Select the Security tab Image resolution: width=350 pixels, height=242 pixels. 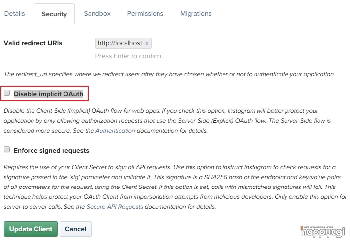(x=54, y=14)
